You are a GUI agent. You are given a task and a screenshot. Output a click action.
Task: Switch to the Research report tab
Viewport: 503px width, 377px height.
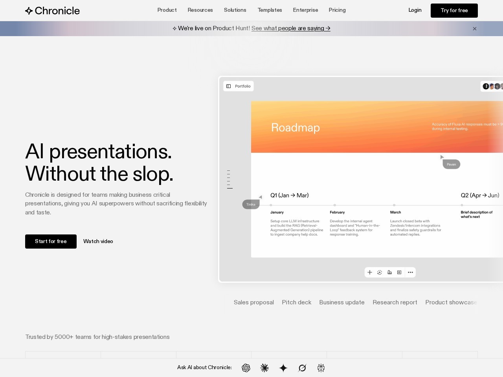(x=395, y=302)
